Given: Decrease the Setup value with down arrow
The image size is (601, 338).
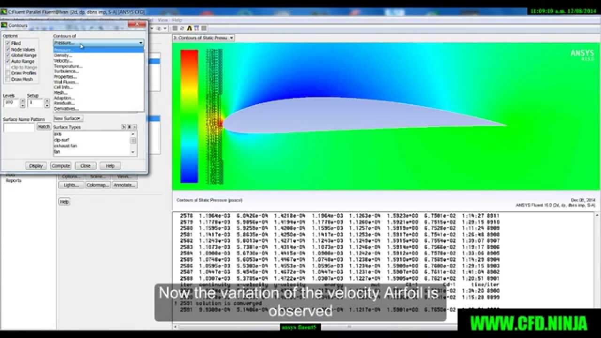Looking at the screenshot, I should pyautogui.click(x=47, y=106).
